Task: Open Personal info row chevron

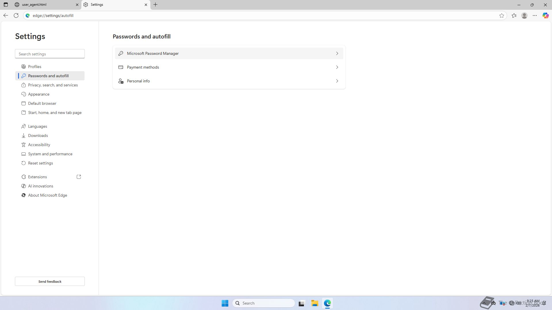Action: (337, 81)
